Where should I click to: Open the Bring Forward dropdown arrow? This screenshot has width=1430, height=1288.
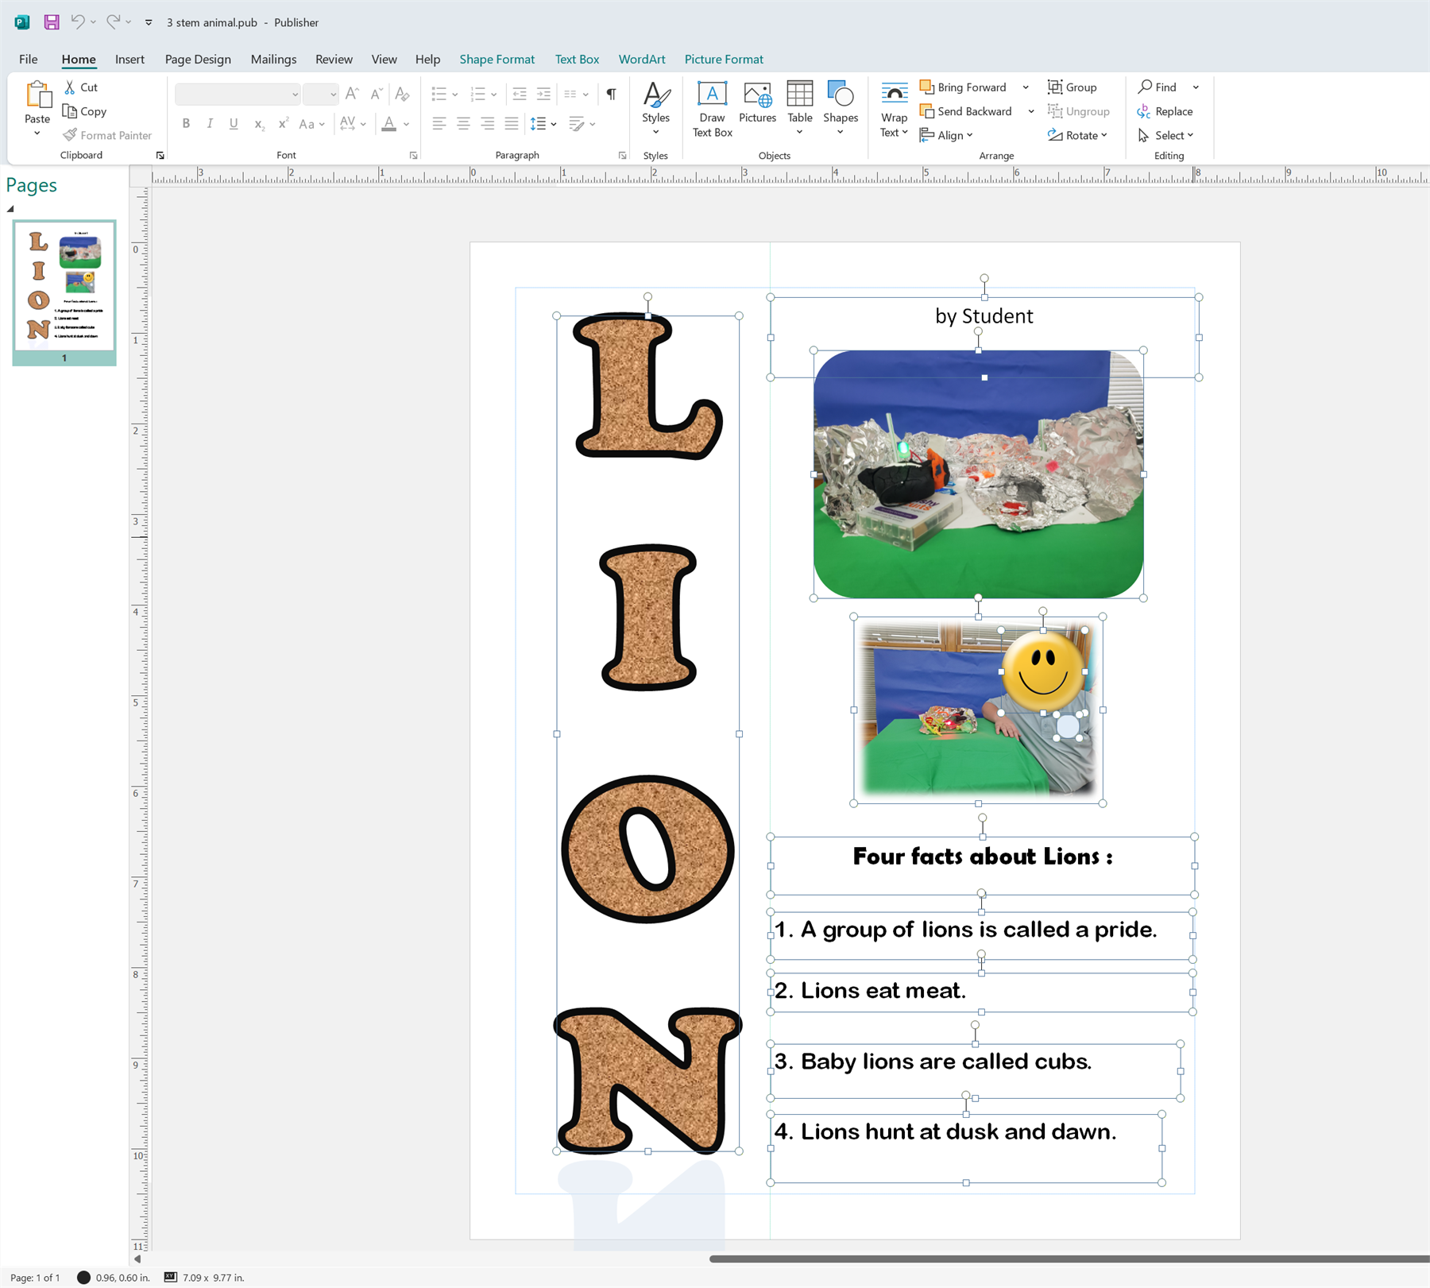(x=1026, y=87)
